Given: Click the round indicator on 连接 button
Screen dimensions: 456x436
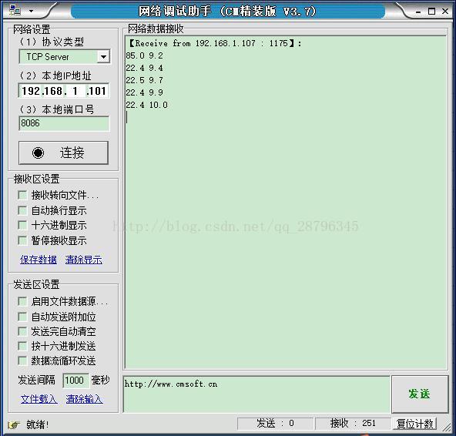Looking at the screenshot, I should (x=38, y=153).
